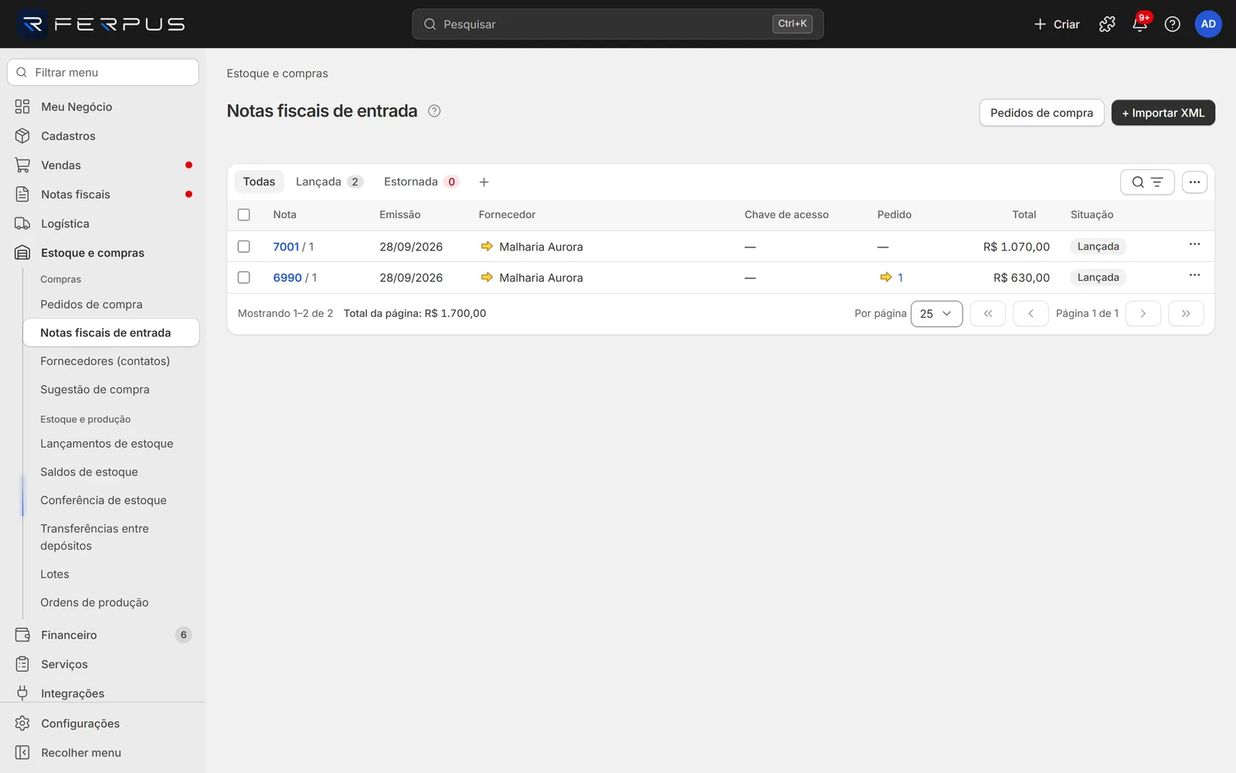Viewport: 1236px width, 773px height.
Task: Open the notifications bell icon
Action: click(1139, 24)
